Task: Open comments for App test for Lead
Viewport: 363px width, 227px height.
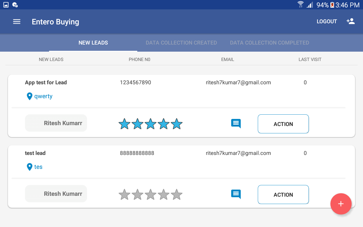Action: pos(236,124)
